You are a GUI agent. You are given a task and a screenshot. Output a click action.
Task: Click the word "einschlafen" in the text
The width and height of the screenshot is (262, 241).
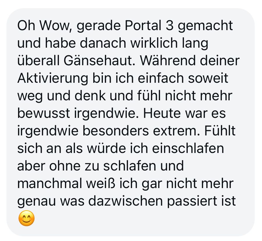pyautogui.click(x=188, y=149)
